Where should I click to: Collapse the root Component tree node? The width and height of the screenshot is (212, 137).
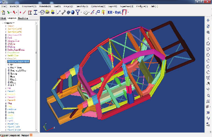pos(3,23)
